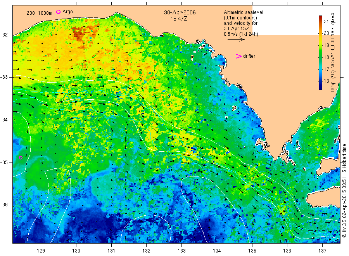Click the 'drifter' legend label
The image size is (349, 256).
[x=249, y=56]
